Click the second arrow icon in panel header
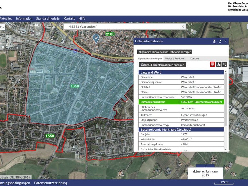 [x=220, y=41]
